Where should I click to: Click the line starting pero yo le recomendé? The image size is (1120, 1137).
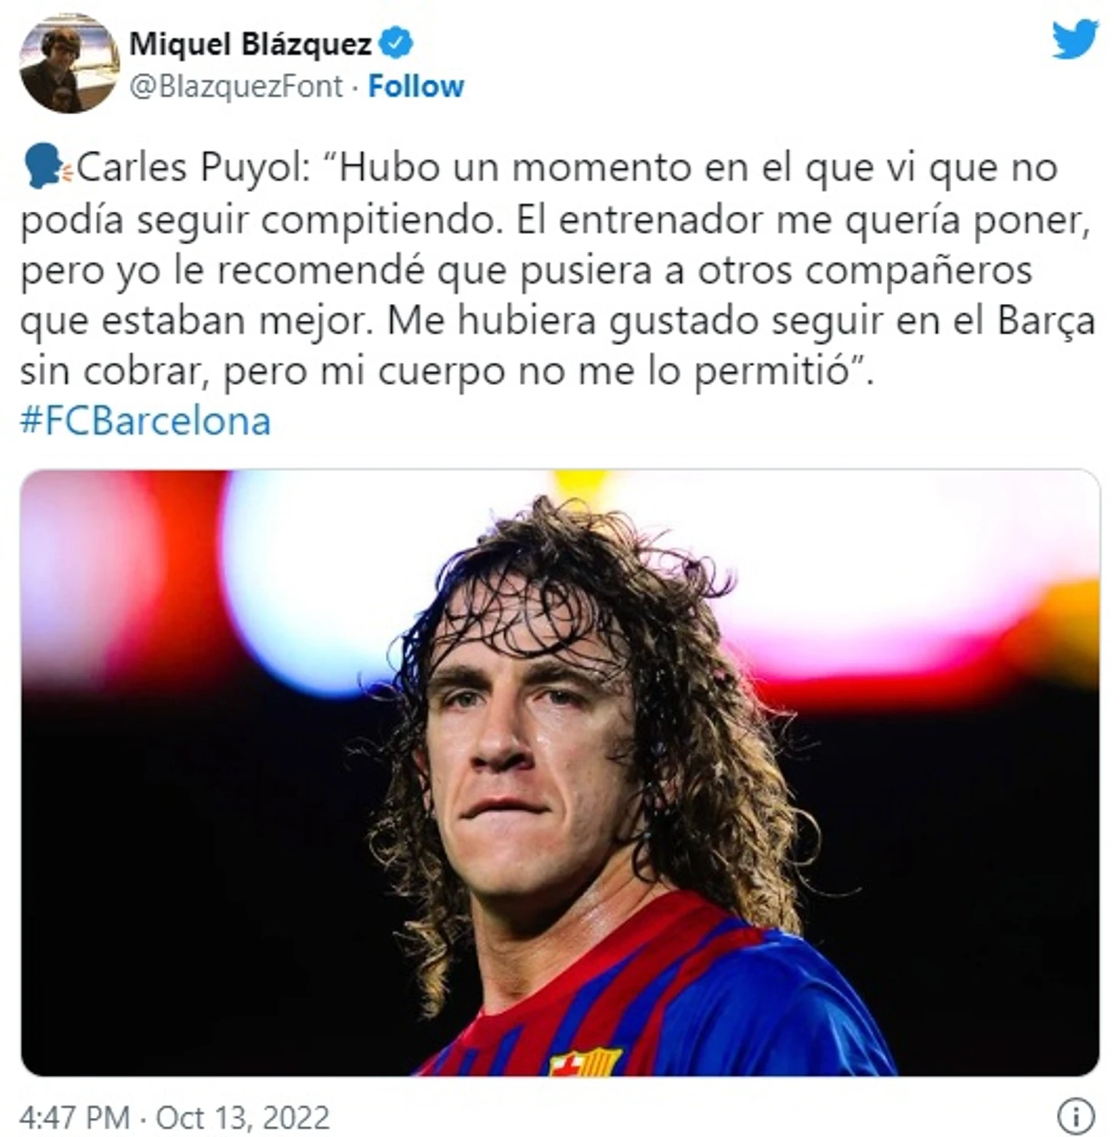[526, 271]
